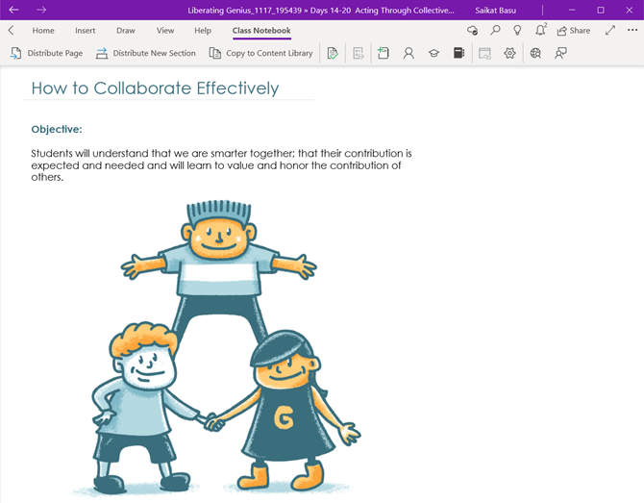Click the page title How to Collaborate Effectively
This screenshot has width=644, height=503.
pyautogui.click(x=156, y=88)
